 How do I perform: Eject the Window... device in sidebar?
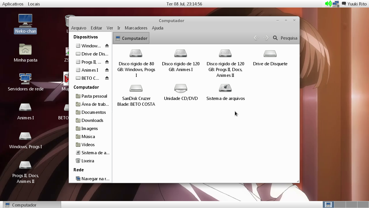pyautogui.click(x=107, y=46)
